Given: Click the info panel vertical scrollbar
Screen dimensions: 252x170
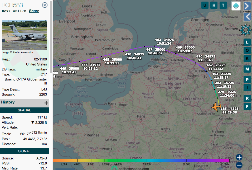Looking at the screenshot, I should pyautogui.click(x=51, y=37).
